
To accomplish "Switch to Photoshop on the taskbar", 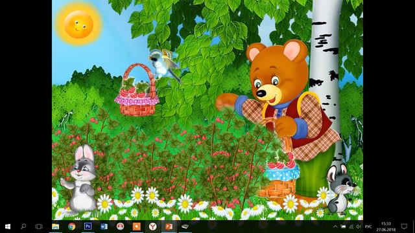I will 88,227.
